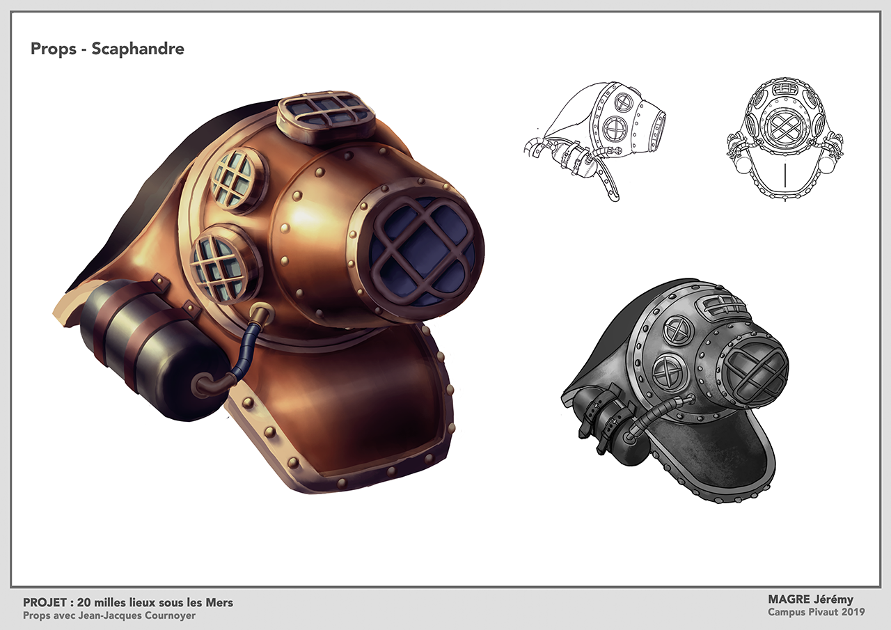Click the "Campus Pivaut 2019" text
This screenshot has height=630, width=891.
click(x=817, y=613)
